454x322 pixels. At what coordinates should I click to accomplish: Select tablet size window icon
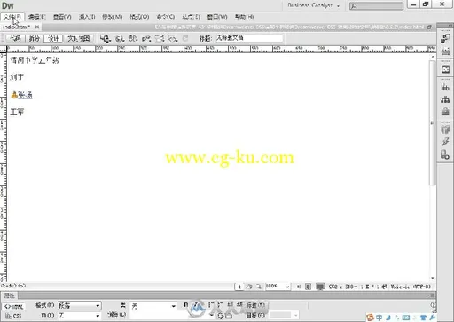click(308, 287)
